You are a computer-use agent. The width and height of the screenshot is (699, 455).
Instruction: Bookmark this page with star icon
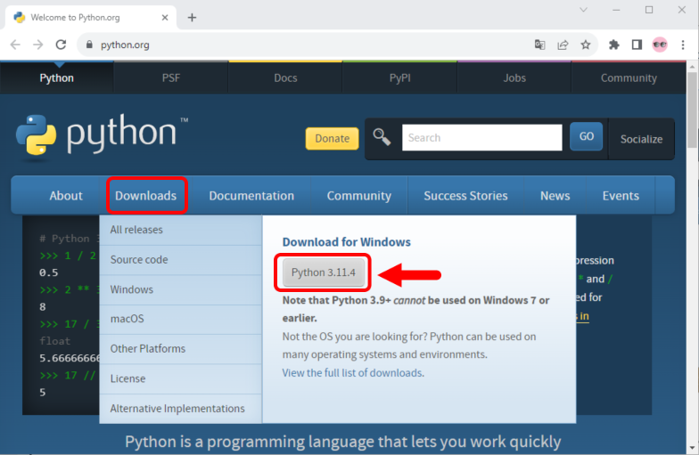point(586,45)
